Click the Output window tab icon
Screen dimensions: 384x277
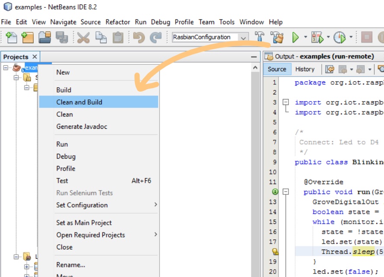[269, 57]
